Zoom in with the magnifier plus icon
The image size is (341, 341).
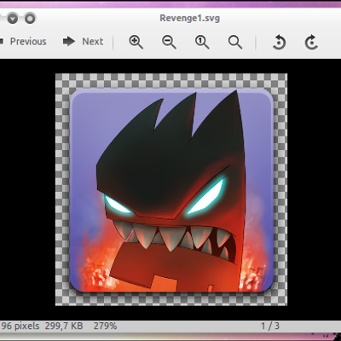(136, 42)
